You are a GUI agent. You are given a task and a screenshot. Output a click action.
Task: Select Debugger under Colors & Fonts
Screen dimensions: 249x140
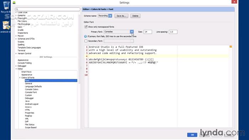[x=30, y=98]
